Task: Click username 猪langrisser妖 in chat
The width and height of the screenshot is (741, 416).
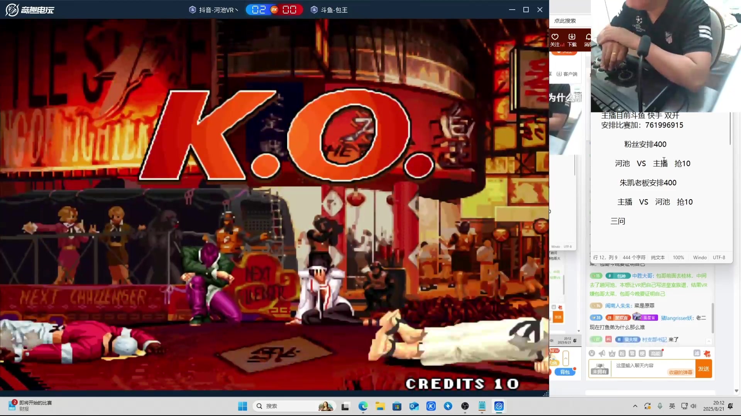Action: pos(677,318)
